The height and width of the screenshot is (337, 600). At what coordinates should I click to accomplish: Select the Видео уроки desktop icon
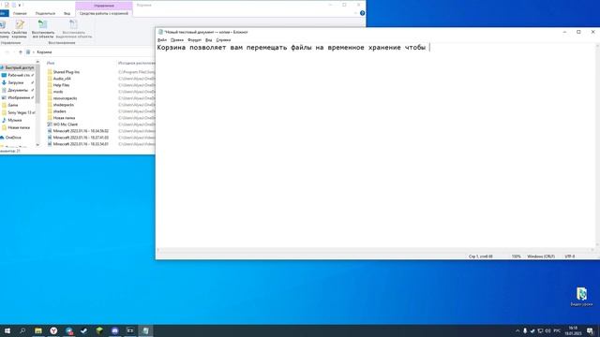click(x=581, y=297)
